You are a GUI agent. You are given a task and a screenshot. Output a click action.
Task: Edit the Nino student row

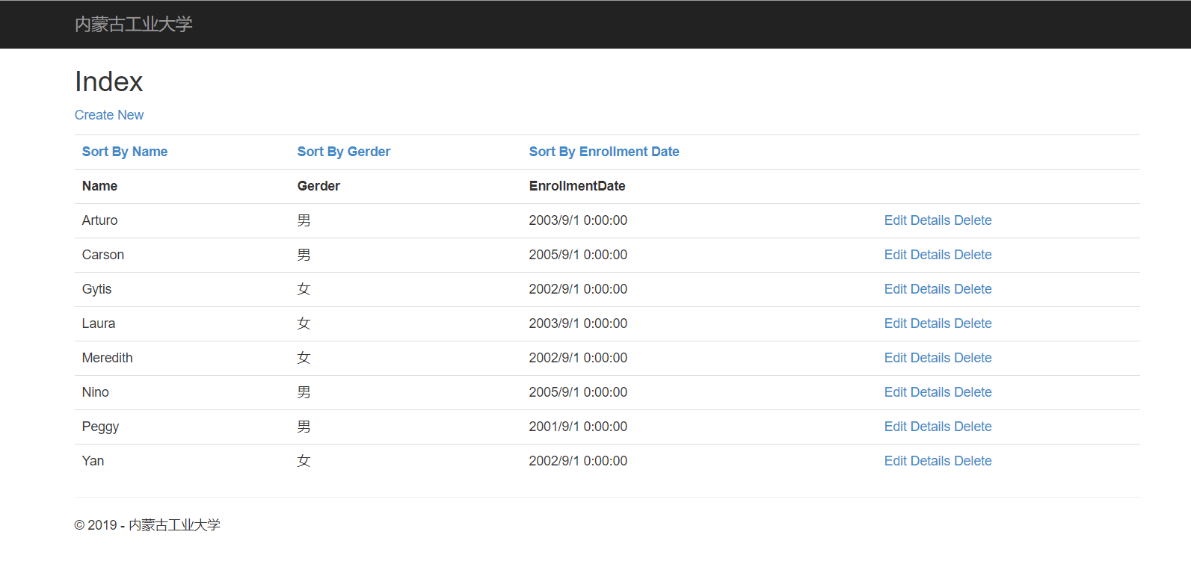tap(895, 392)
